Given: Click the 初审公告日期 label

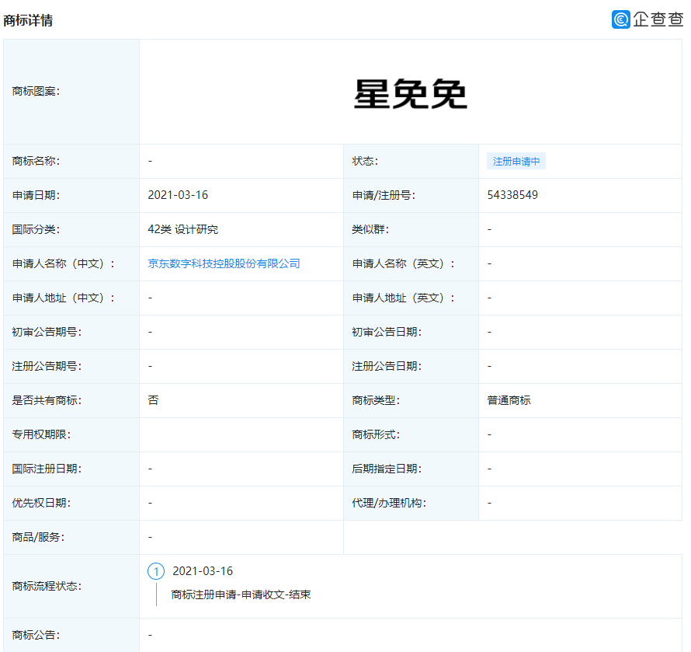Looking at the screenshot, I should click(x=387, y=332).
